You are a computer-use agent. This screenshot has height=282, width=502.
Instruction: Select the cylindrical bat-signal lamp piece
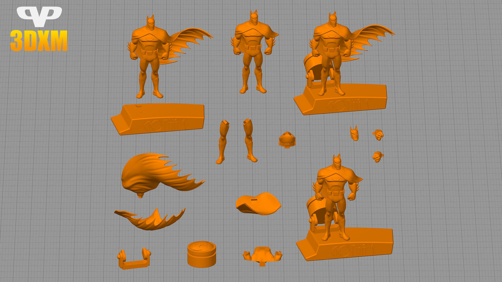point(202,254)
